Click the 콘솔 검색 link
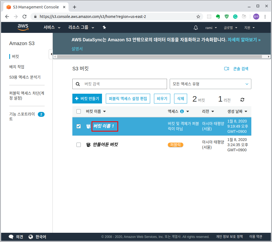272x242 pixels. coord(241,69)
